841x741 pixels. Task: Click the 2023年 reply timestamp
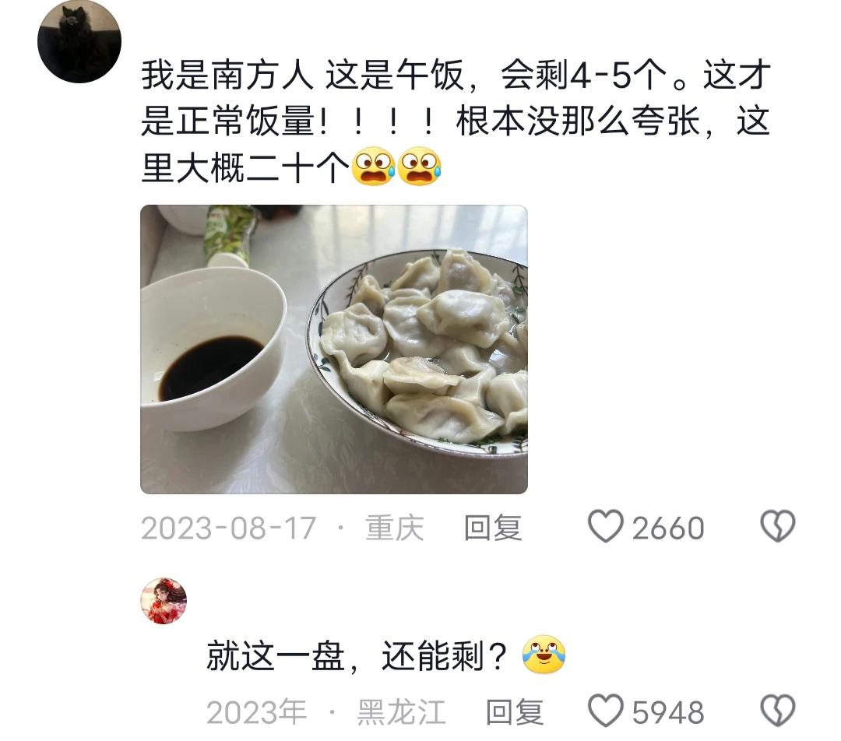coord(257,712)
